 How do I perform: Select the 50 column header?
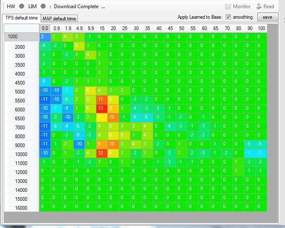coord(182,28)
